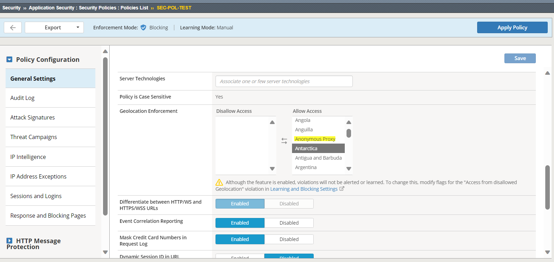554x262 pixels.
Task: Collapse the Policy Configuration section
Action: 9,60
